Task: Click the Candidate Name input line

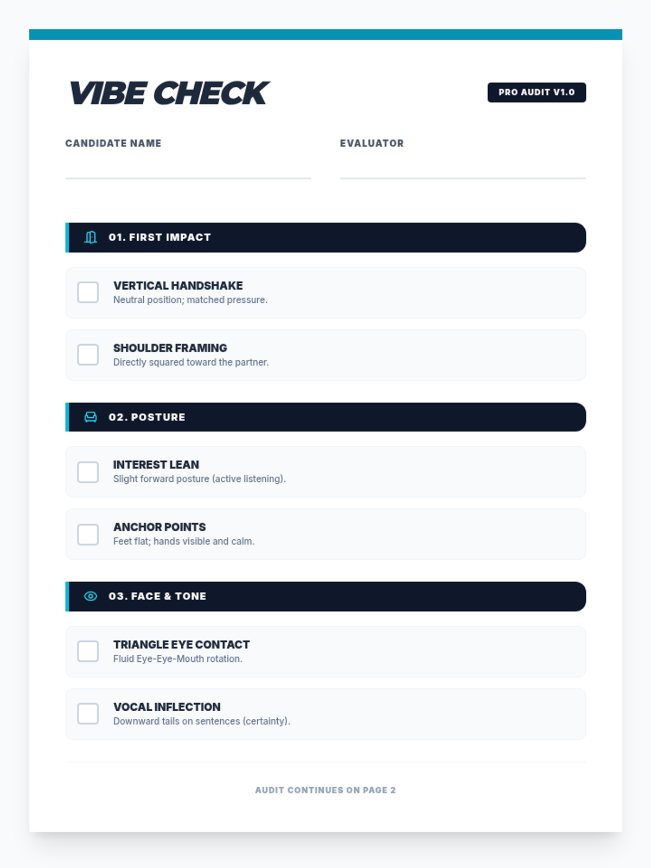Action: coord(188,167)
